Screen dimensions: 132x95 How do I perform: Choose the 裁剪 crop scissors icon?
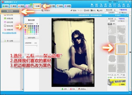coord(110,5)
